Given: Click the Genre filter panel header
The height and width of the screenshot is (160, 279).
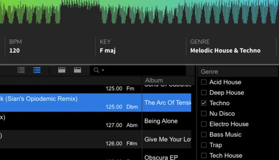Looking at the screenshot, I should 238,72.
